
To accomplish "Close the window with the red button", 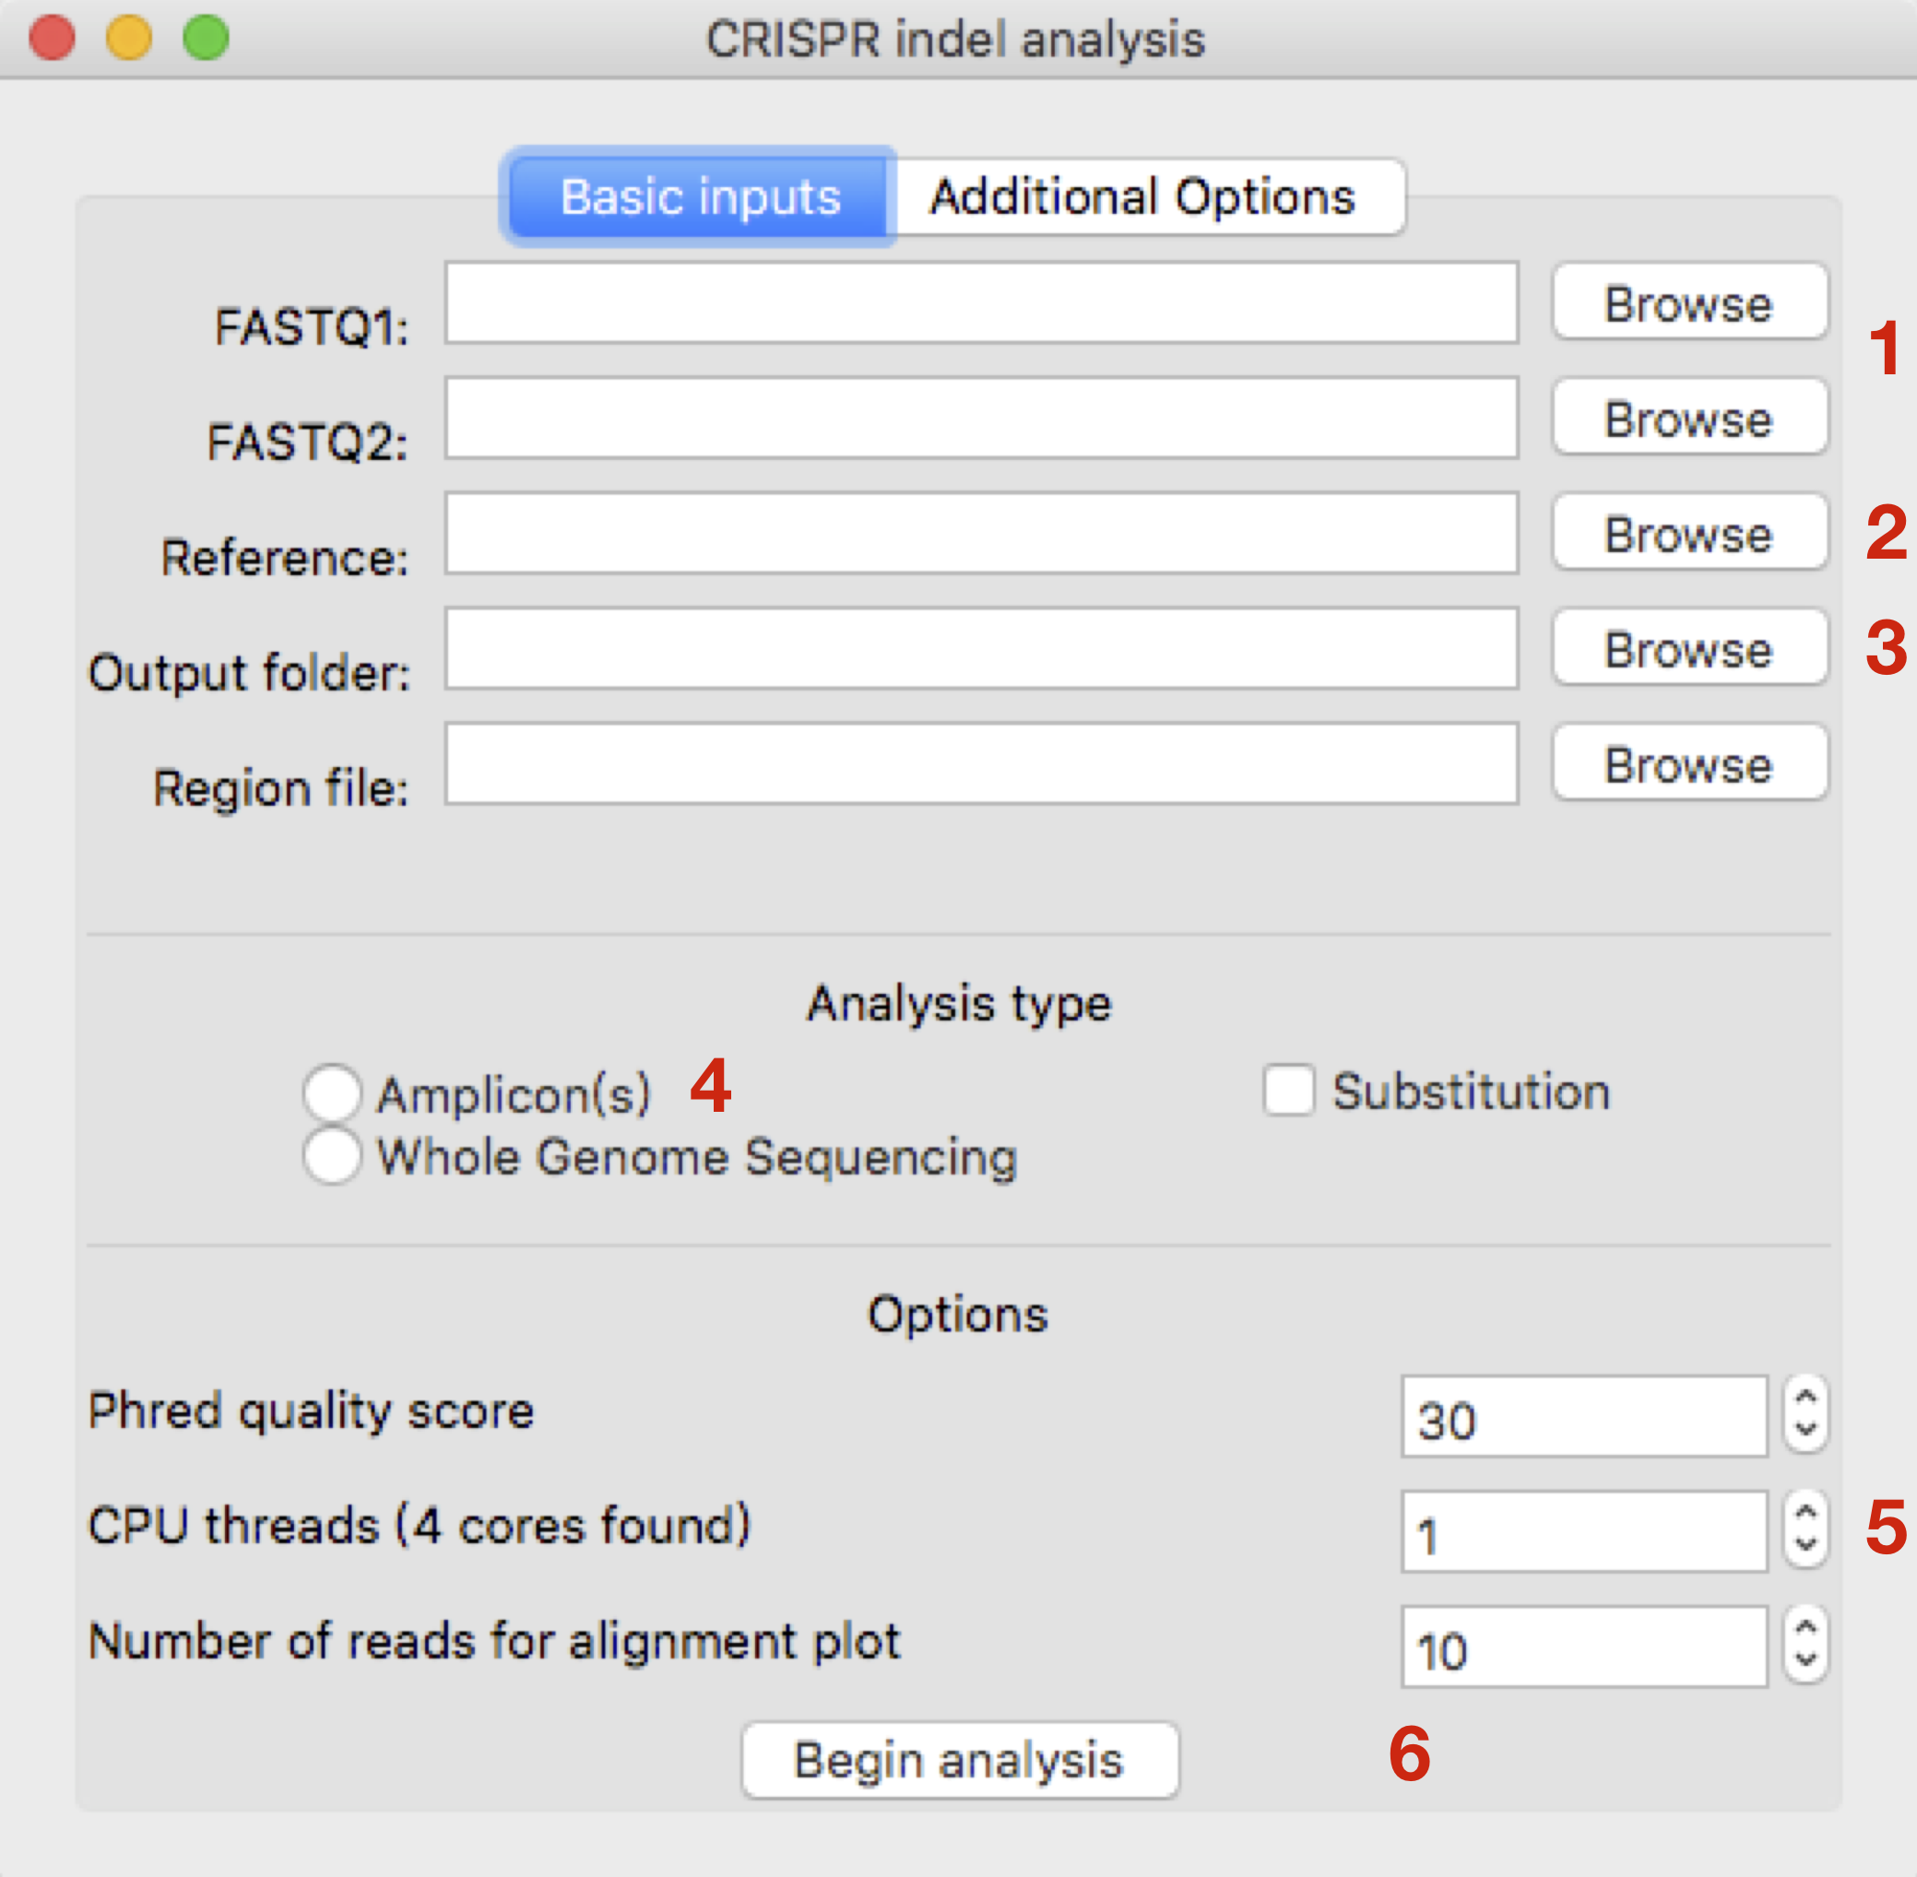I will [53, 39].
